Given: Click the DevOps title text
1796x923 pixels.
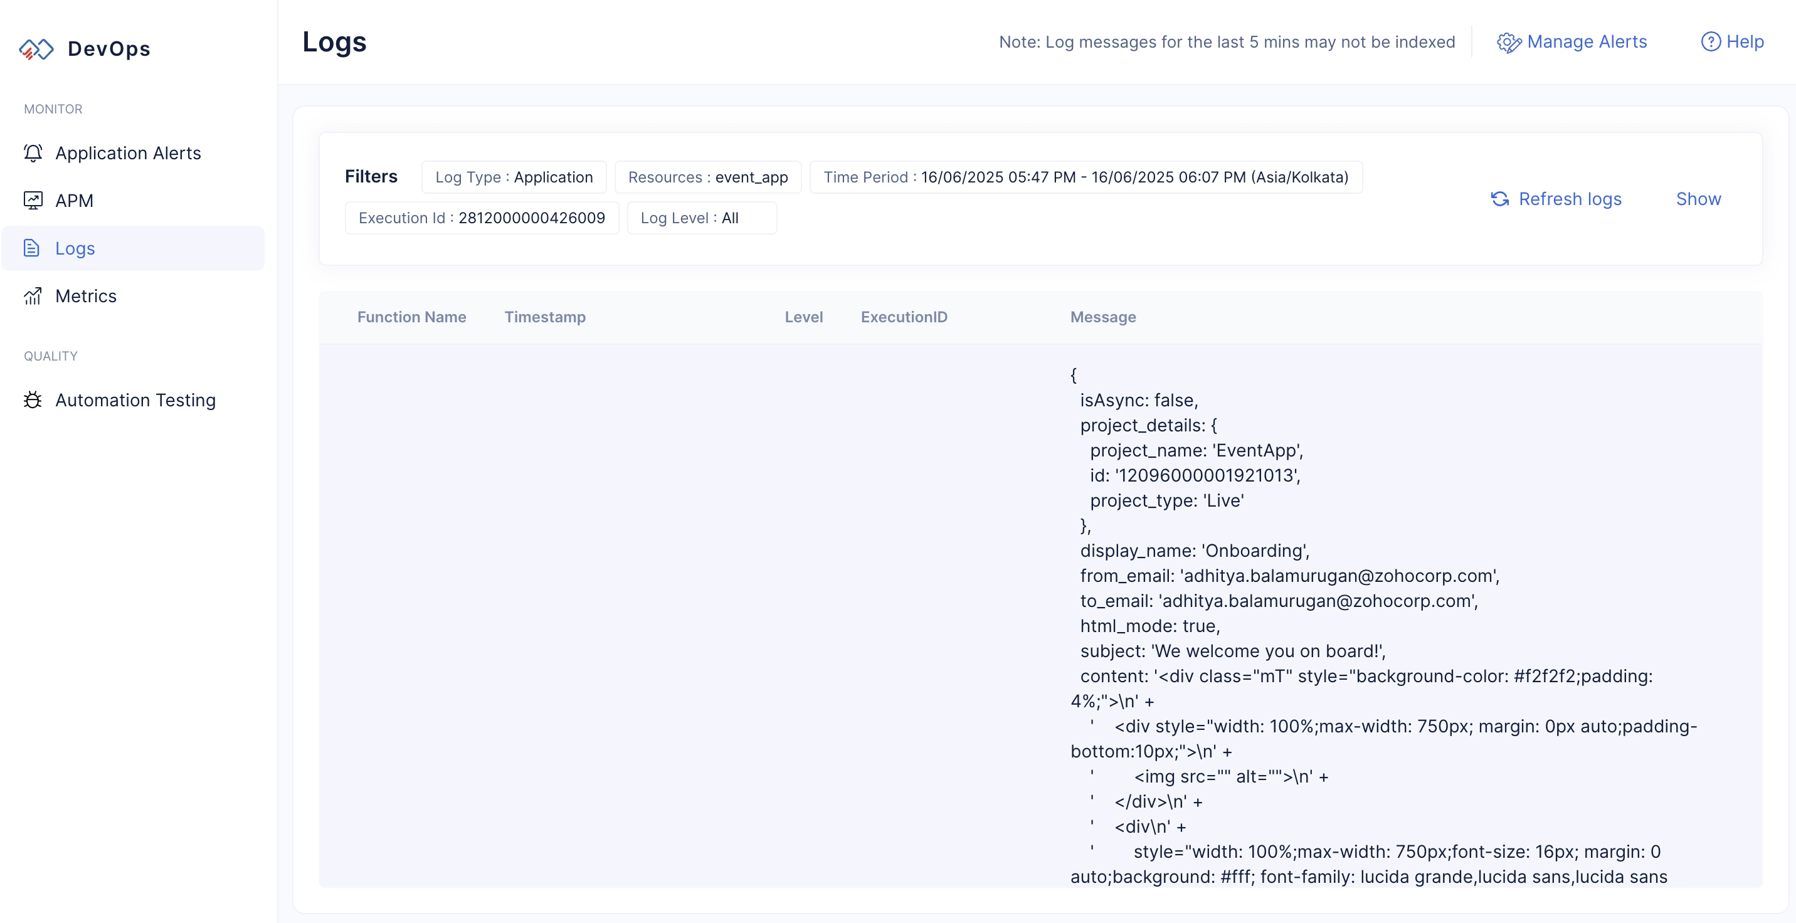Looking at the screenshot, I should (x=108, y=49).
